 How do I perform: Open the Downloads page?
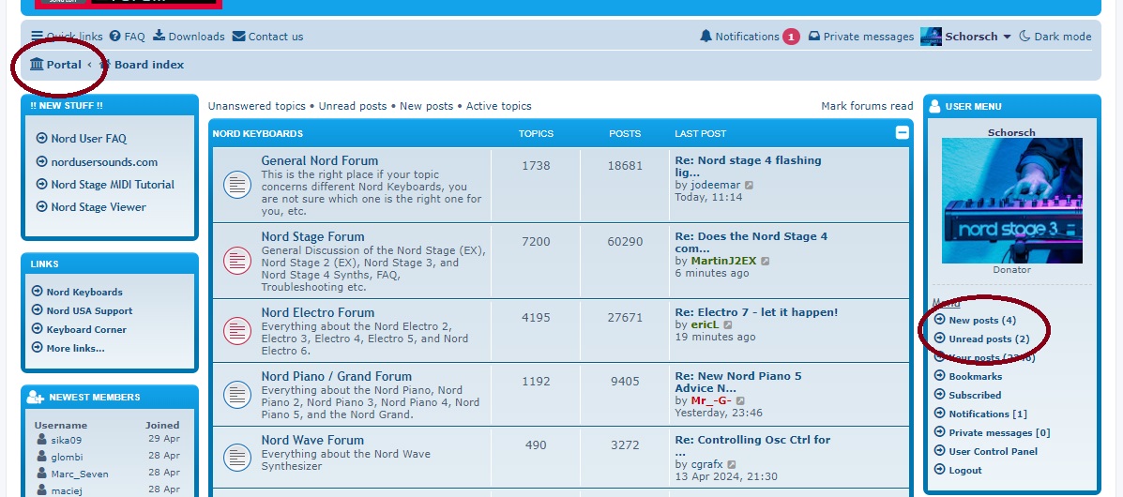[190, 37]
